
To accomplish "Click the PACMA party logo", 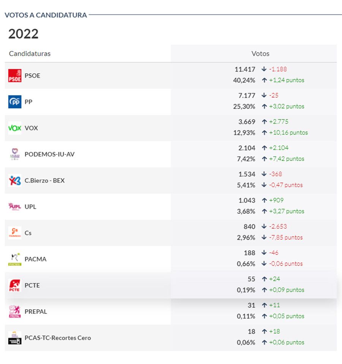I will (15, 259).
